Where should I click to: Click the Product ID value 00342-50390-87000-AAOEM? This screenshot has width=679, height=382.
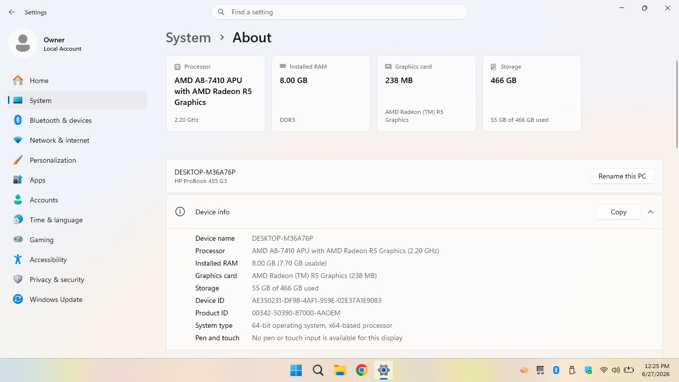tap(296, 313)
